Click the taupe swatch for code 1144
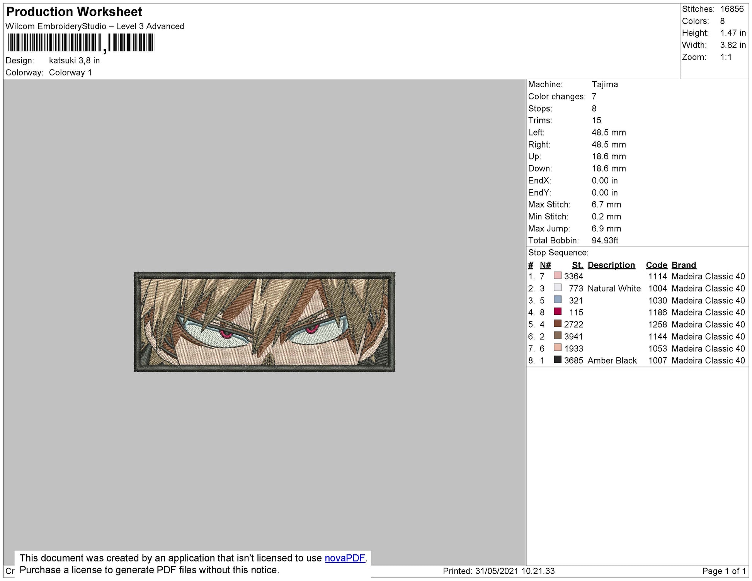The height and width of the screenshot is (581, 752). point(558,336)
